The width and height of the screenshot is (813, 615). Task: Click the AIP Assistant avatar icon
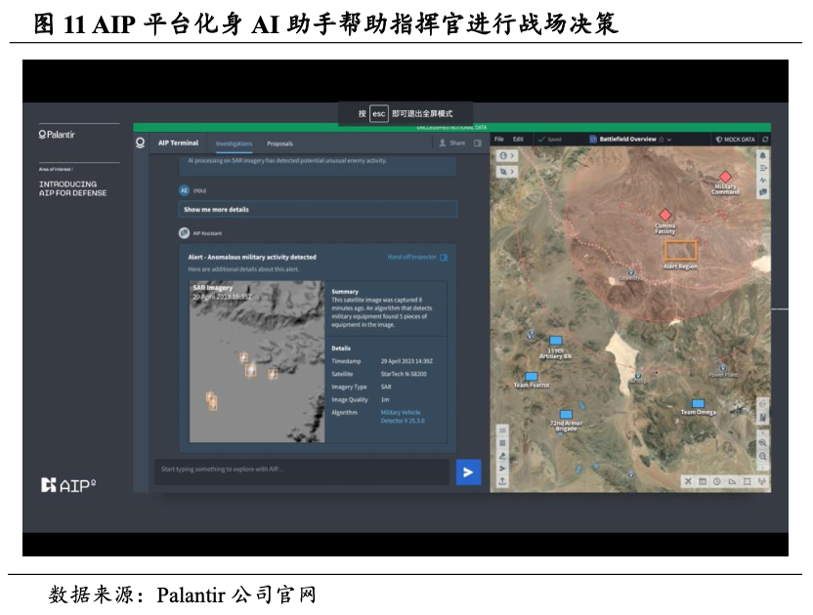(x=184, y=233)
